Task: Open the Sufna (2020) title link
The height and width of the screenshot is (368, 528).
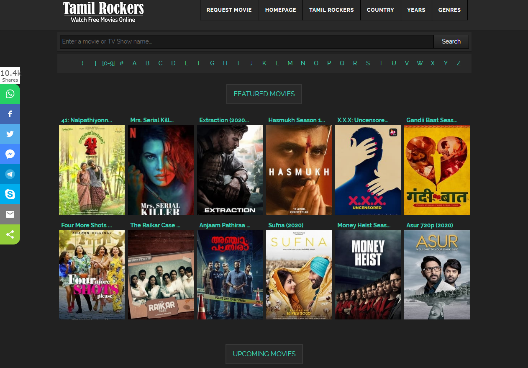Action: 286,225
